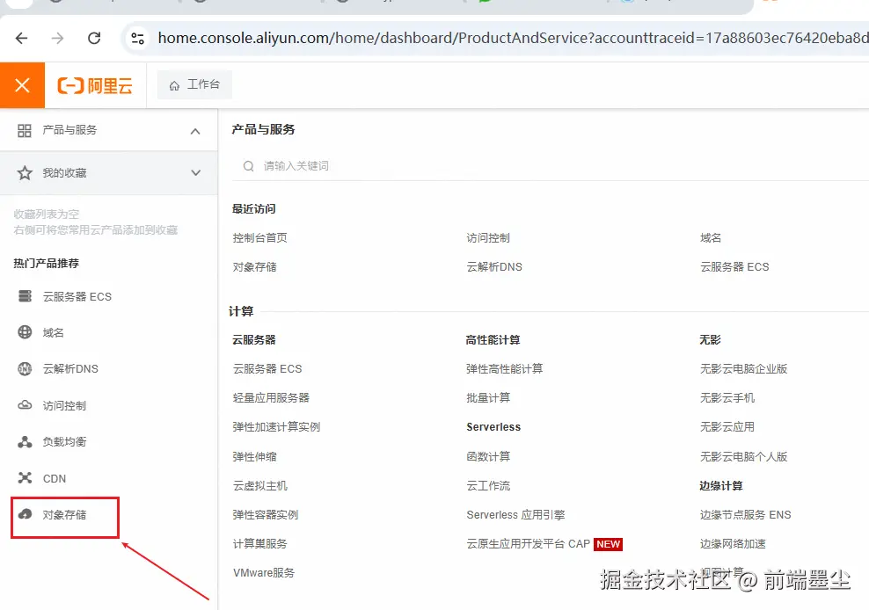Open 弹性伸缩 product

pyautogui.click(x=254, y=456)
